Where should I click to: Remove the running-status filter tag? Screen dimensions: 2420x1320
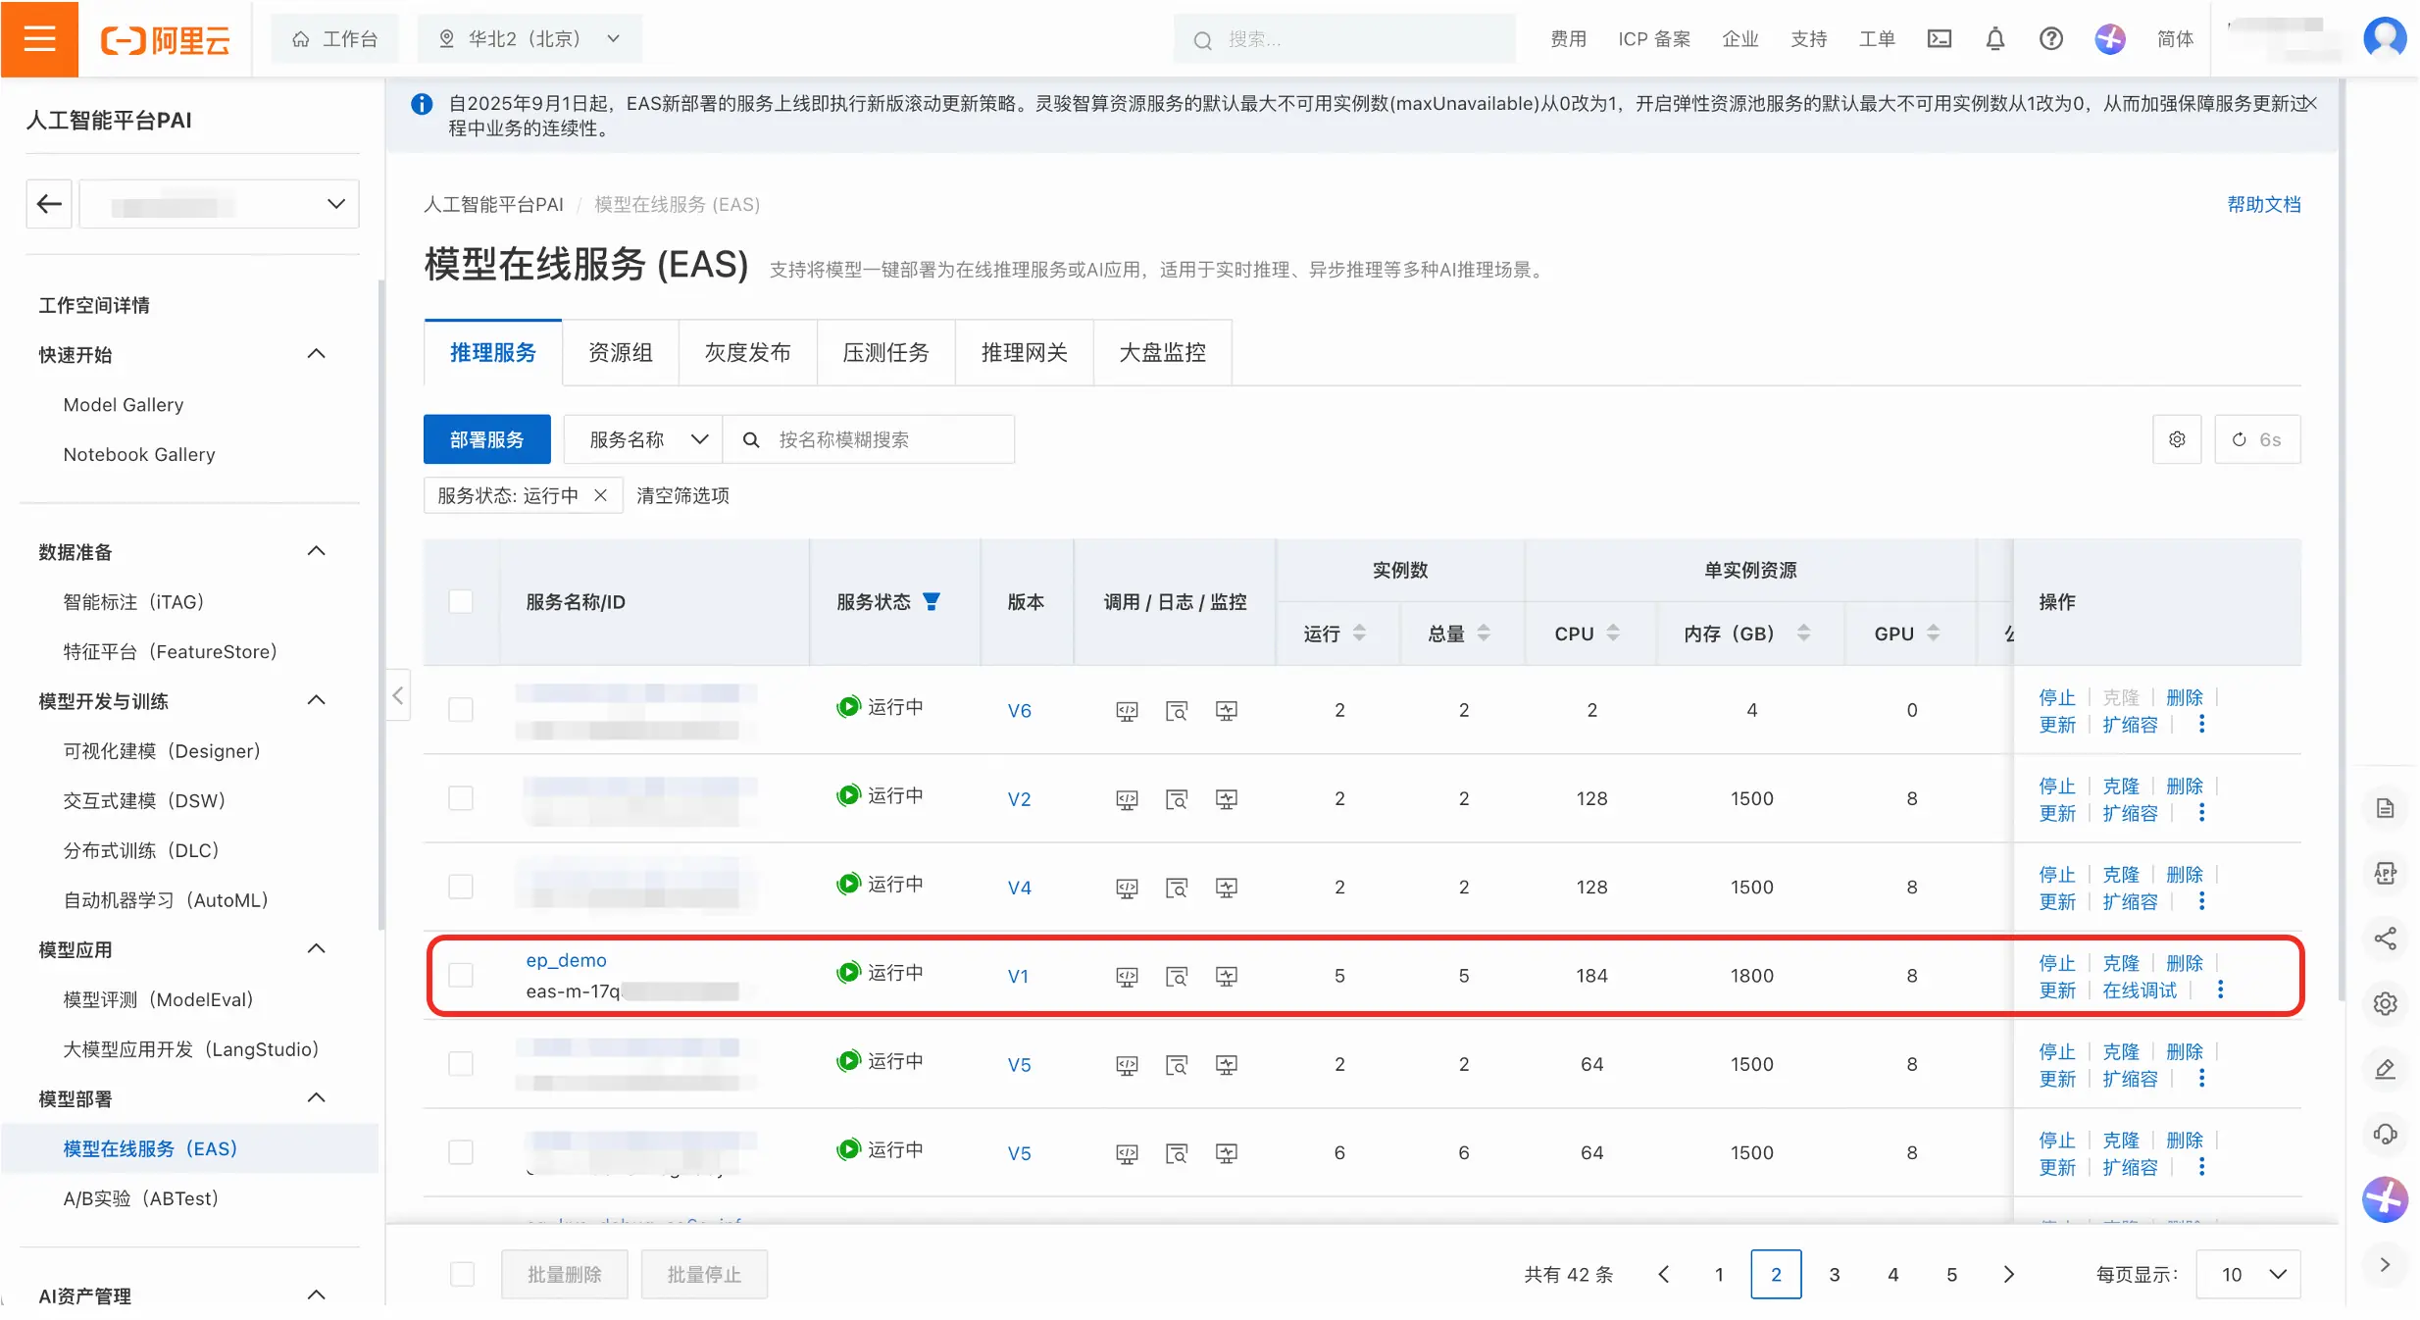click(x=600, y=495)
